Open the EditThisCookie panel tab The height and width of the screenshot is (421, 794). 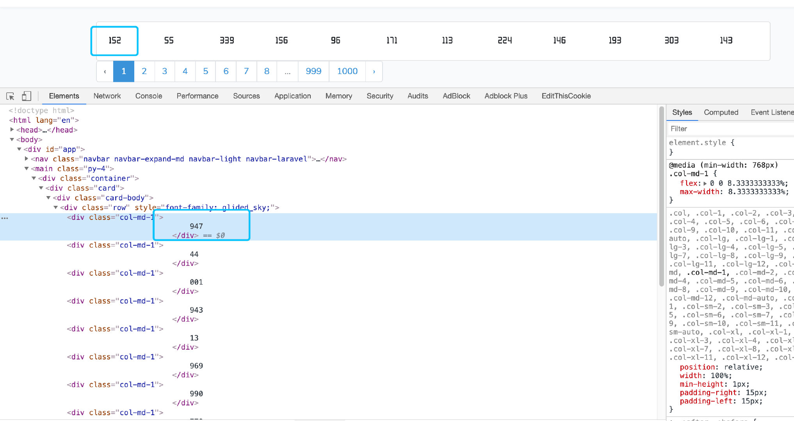coord(566,96)
